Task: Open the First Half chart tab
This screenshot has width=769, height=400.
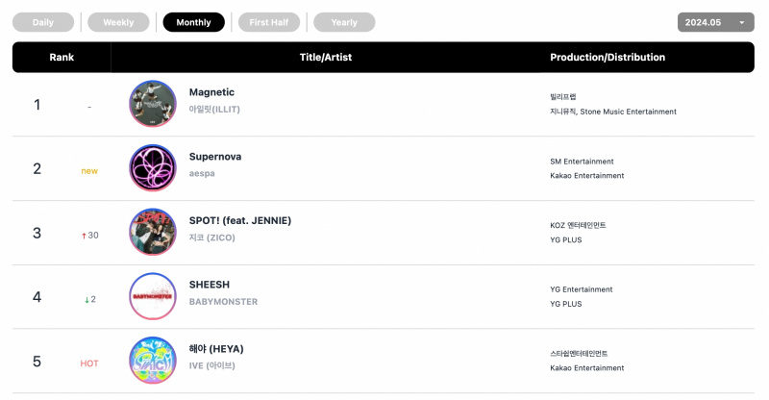Action: (269, 22)
